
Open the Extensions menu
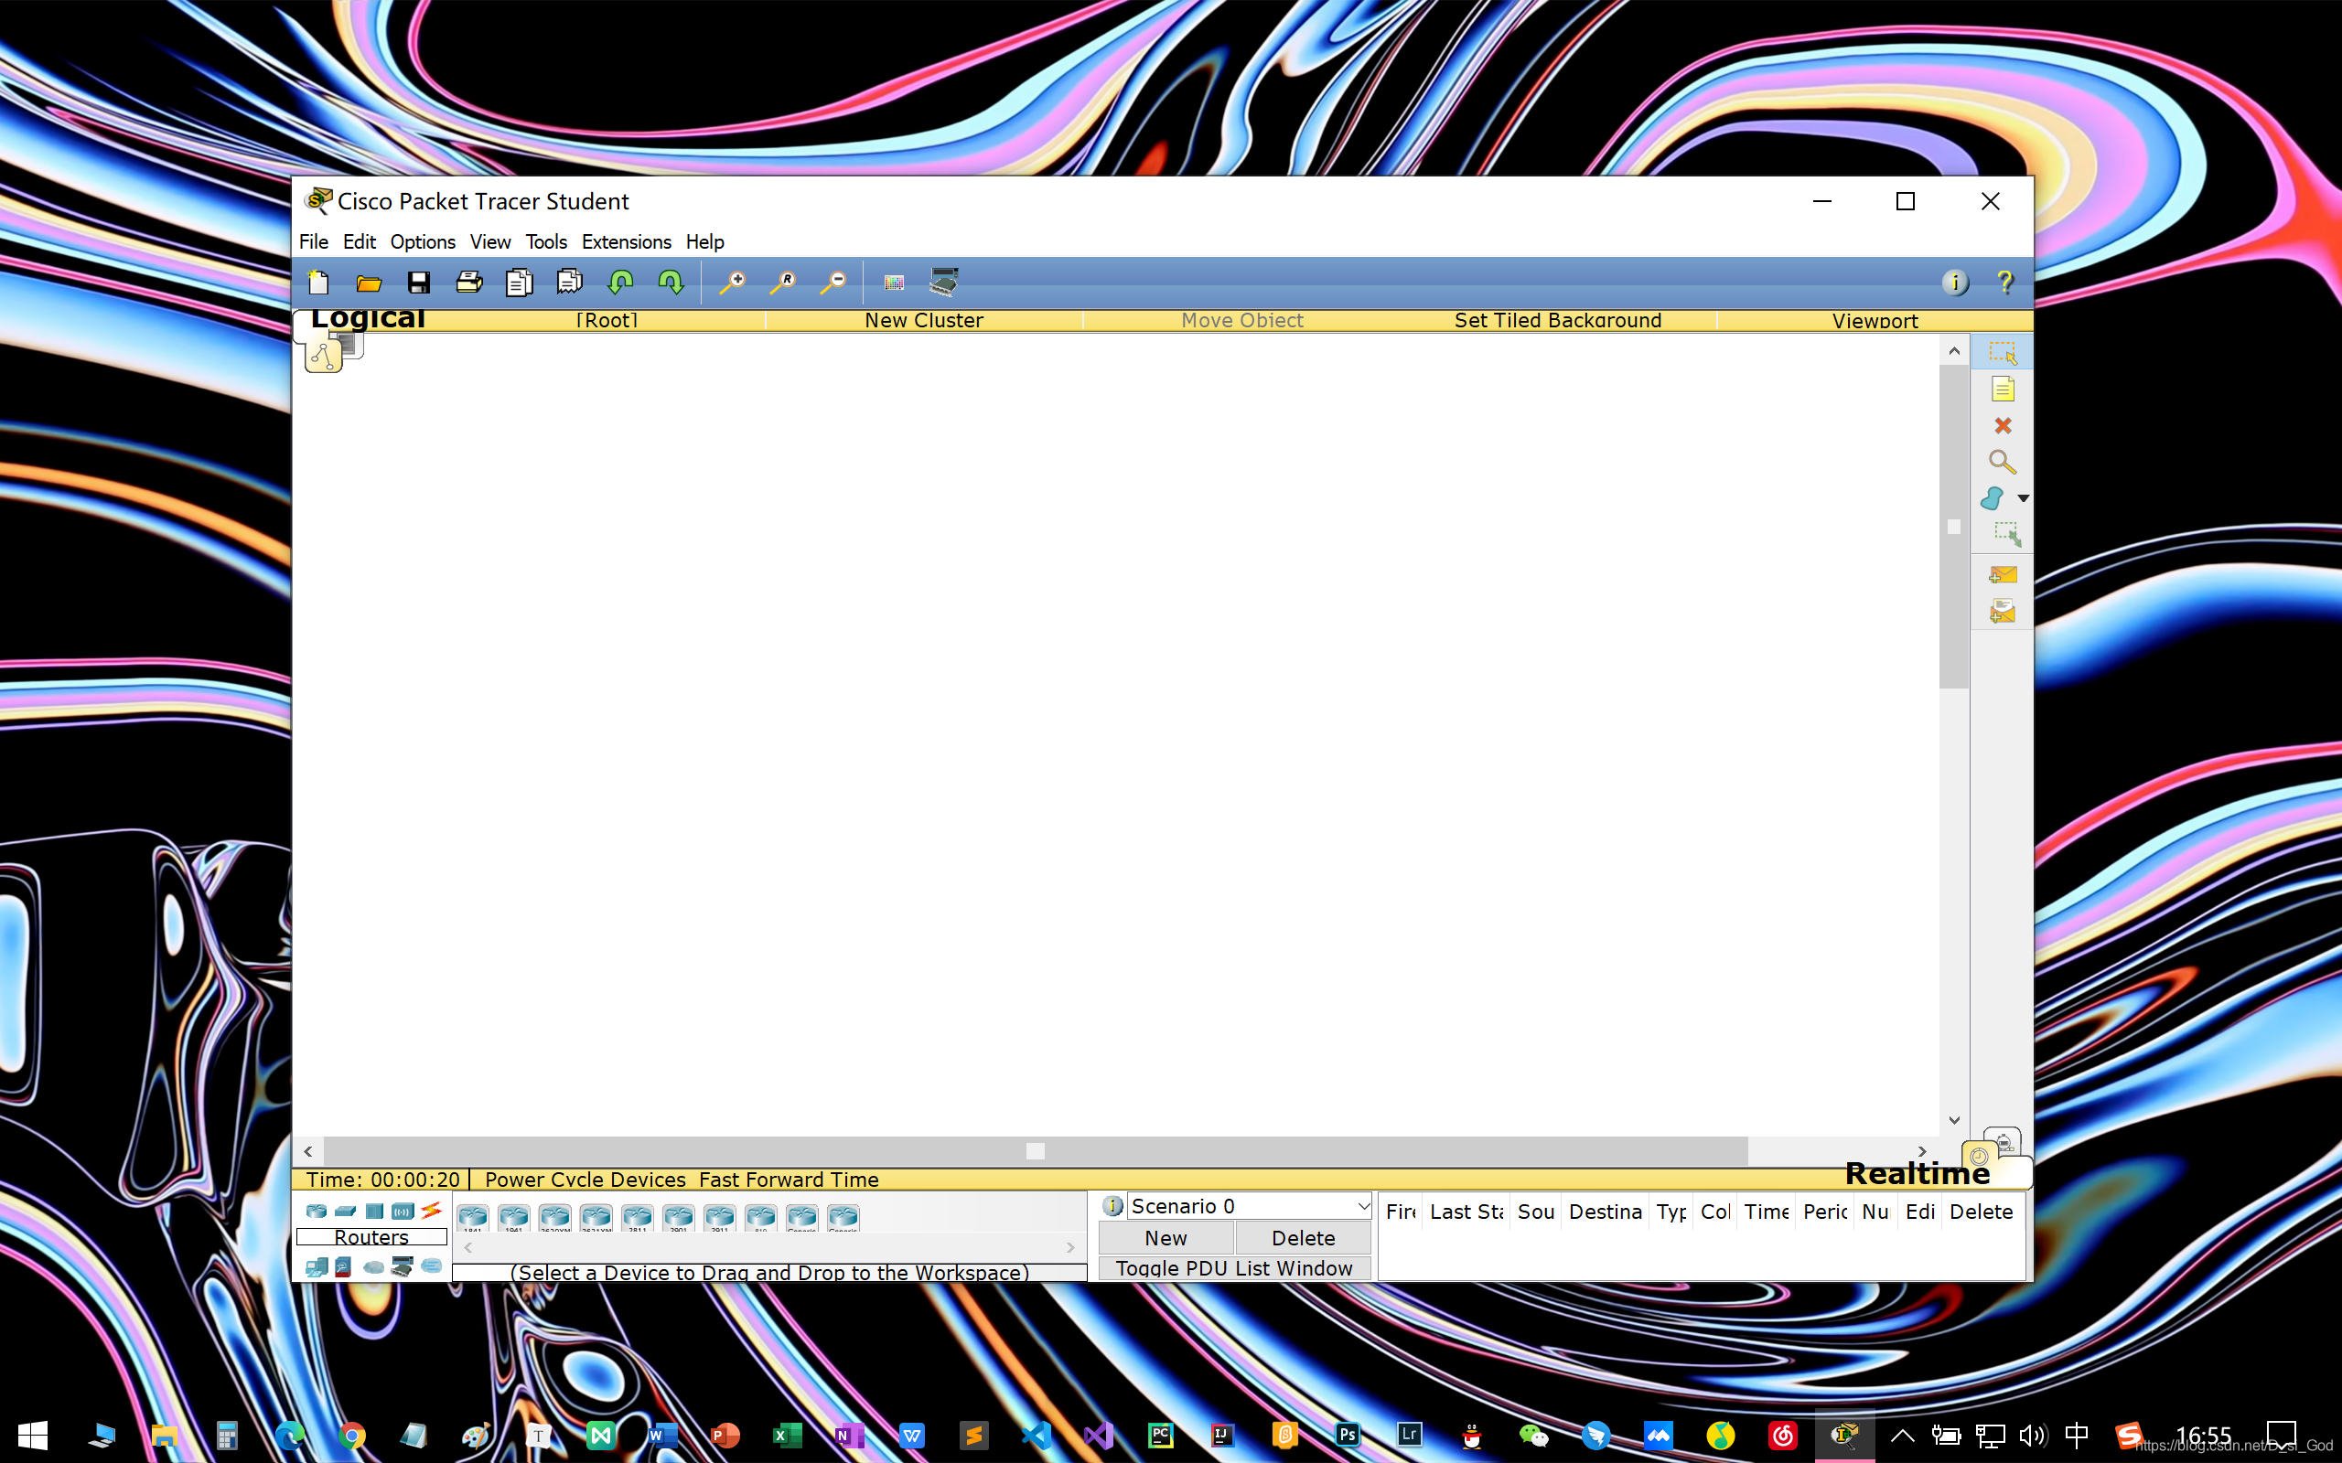625,242
